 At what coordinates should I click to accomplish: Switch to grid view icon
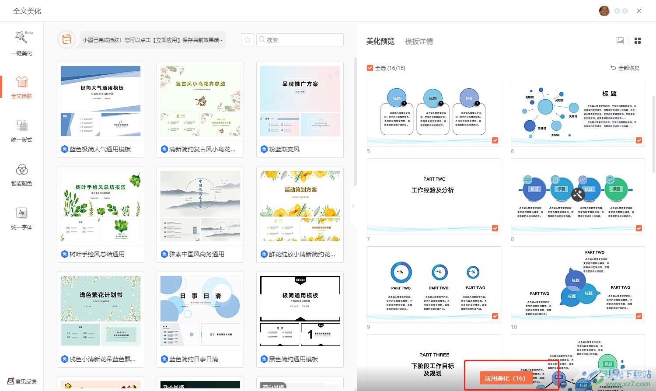coord(638,41)
